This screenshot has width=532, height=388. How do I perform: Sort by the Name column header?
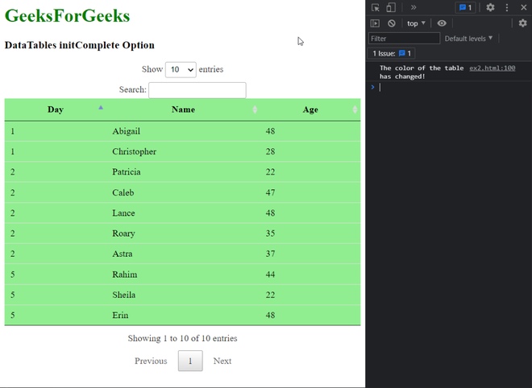tap(183, 109)
